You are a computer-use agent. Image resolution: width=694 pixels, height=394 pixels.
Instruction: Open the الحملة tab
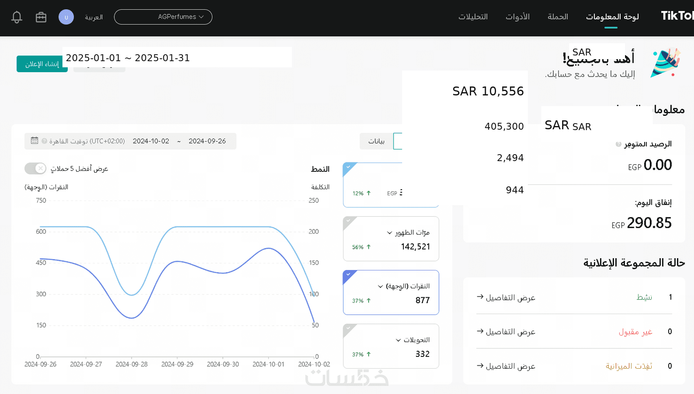(x=558, y=17)
